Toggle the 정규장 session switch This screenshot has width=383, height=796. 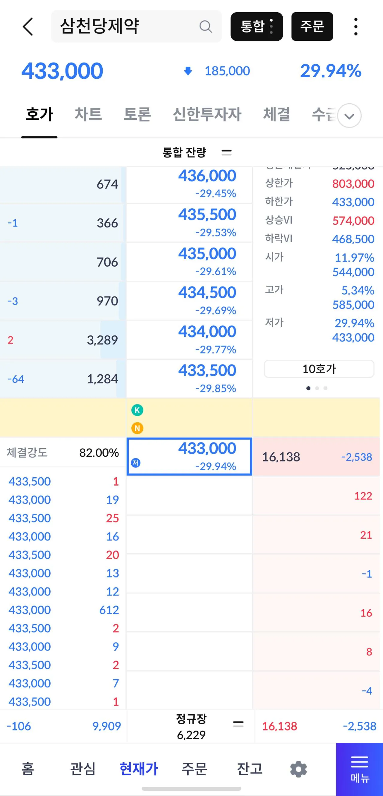tap(238, 724)
